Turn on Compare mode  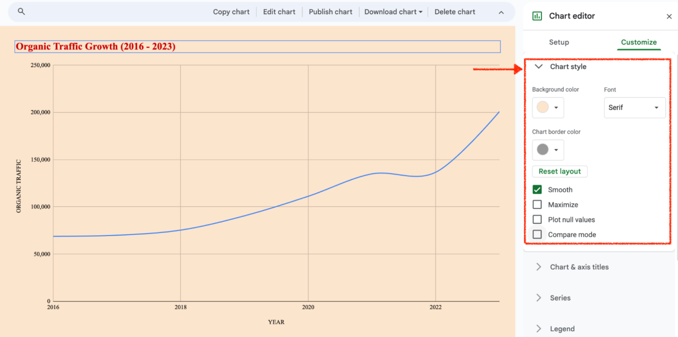[537, 234]
